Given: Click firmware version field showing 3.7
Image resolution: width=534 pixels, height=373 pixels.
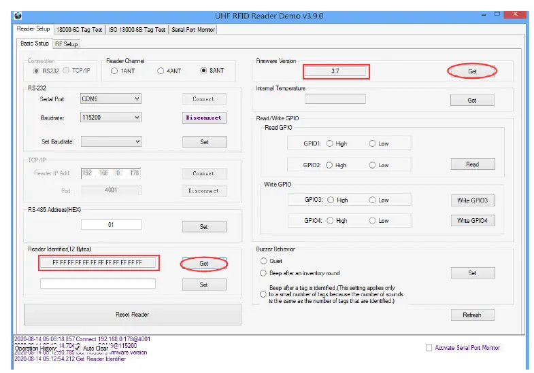Looking at the screenshot, I should (335, 71).
